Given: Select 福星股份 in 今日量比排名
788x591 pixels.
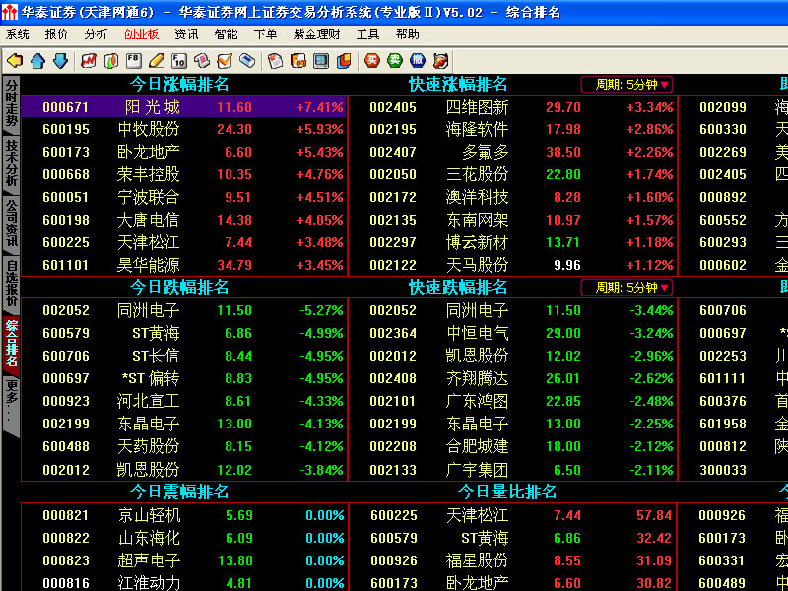Looking at the screenshot, I should [x=512, y=560].
